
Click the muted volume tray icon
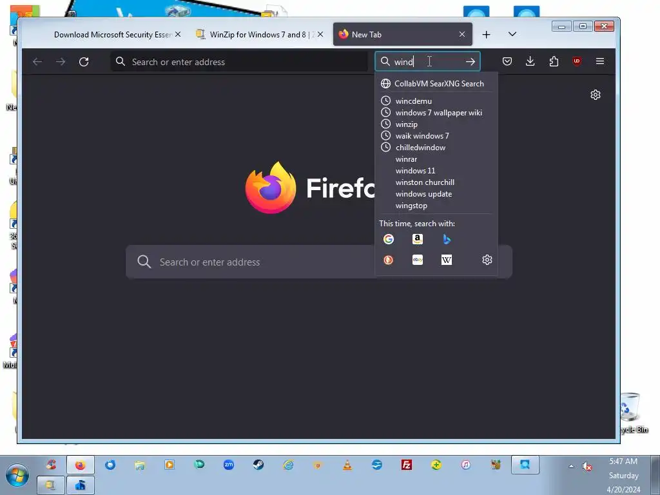(x=587, y=467)
